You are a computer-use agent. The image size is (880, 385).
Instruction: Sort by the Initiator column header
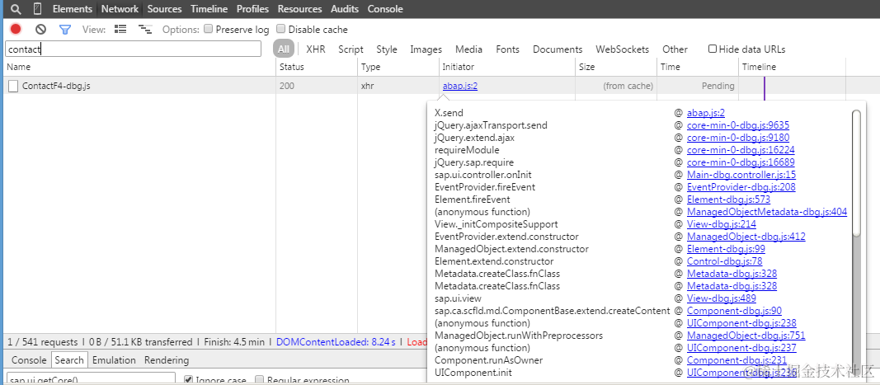point(507,67)
